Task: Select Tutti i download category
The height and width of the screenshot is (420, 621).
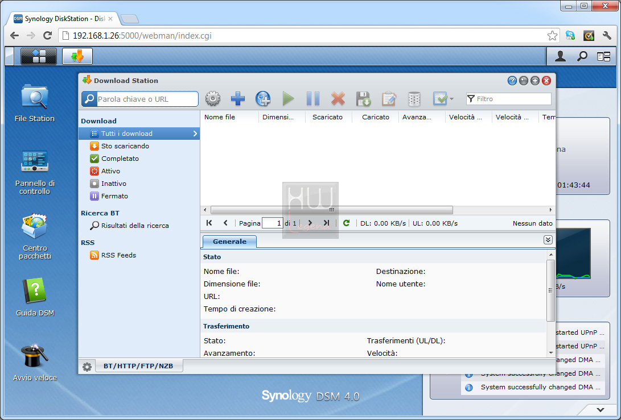Action: click(x=139, y=134)
